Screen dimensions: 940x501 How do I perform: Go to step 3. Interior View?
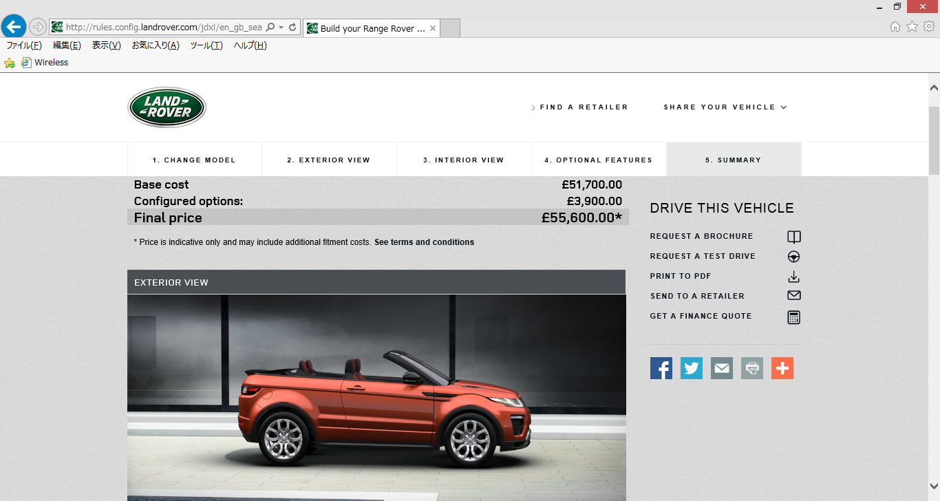click(x=464, y=160)
